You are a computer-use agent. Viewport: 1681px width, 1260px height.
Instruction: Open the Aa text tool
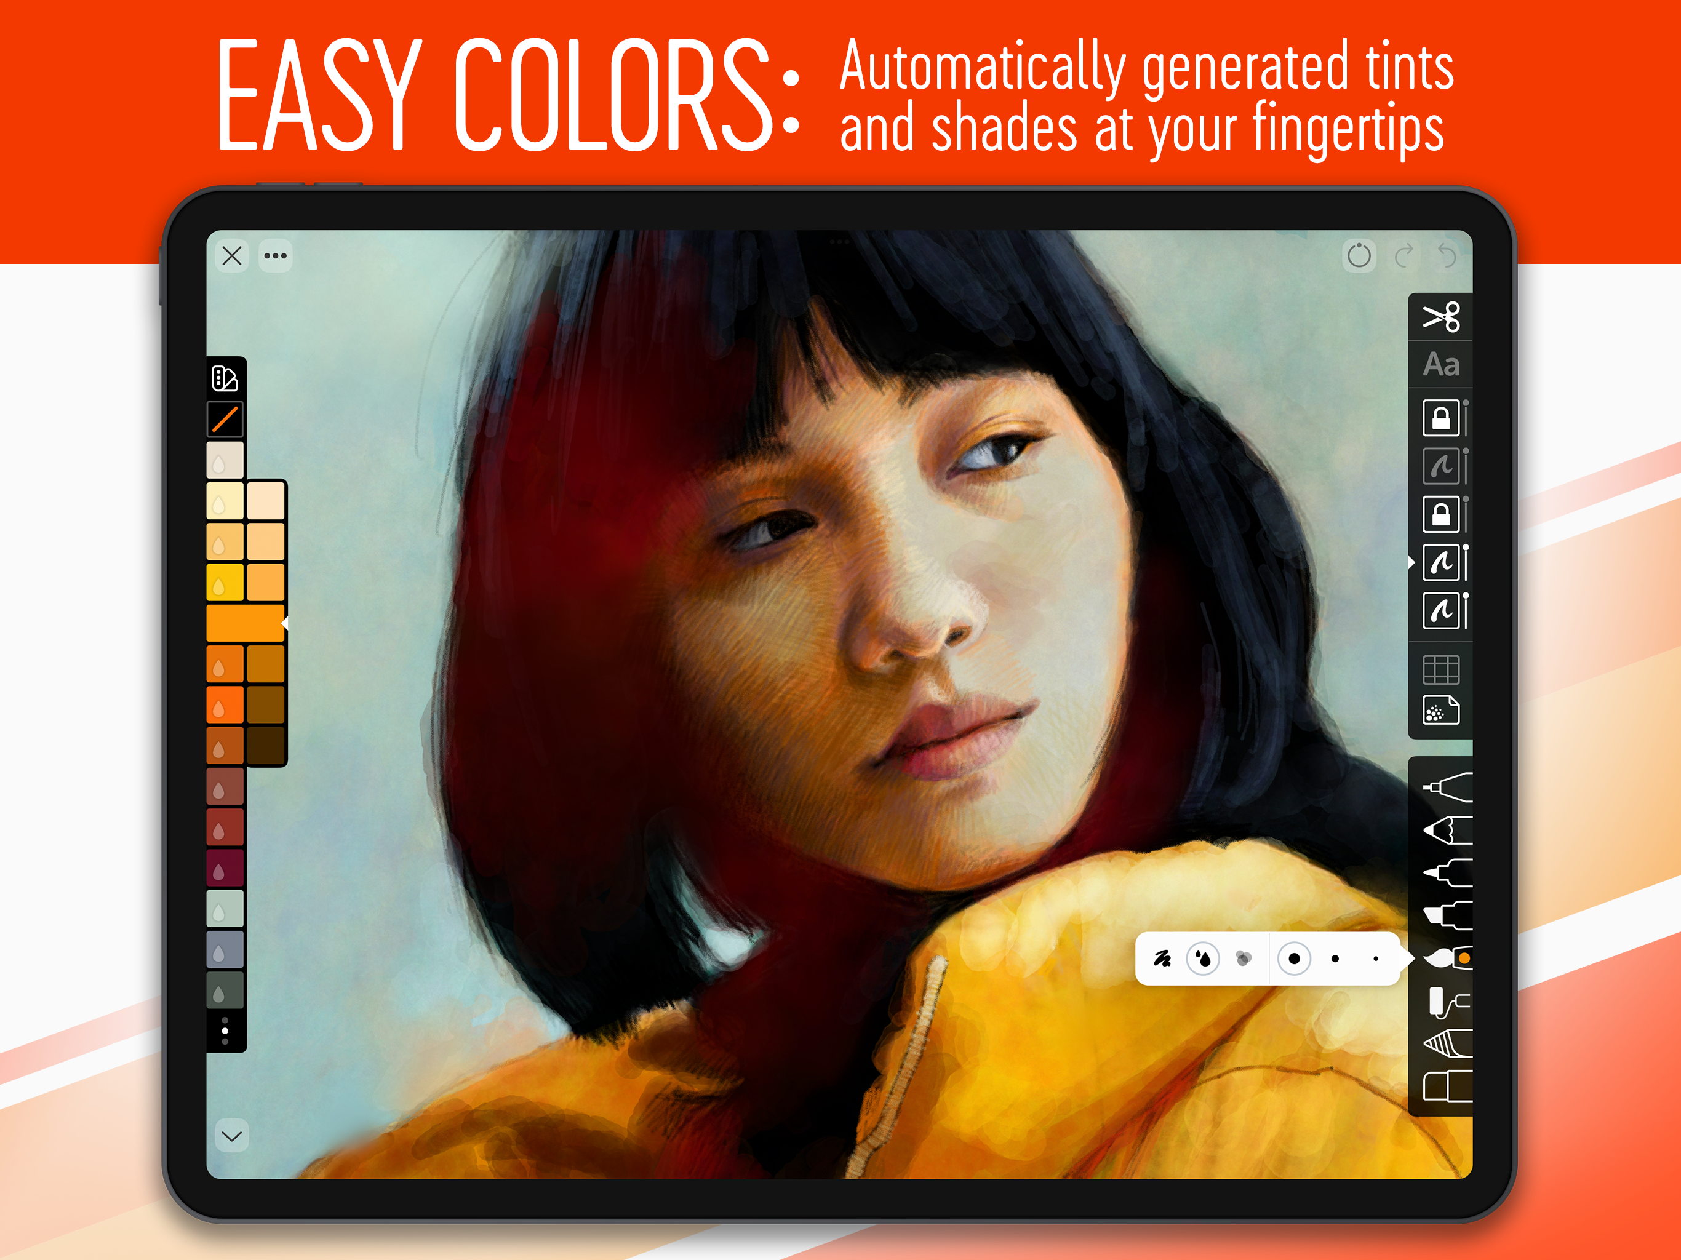point(1441,365)
